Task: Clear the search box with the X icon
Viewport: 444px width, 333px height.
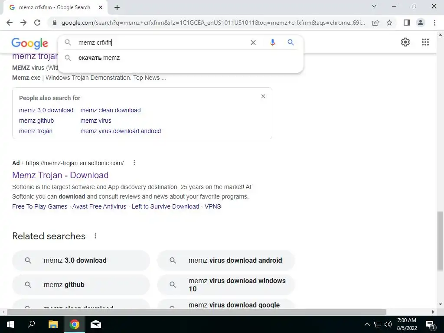Action: click(253, 42)
